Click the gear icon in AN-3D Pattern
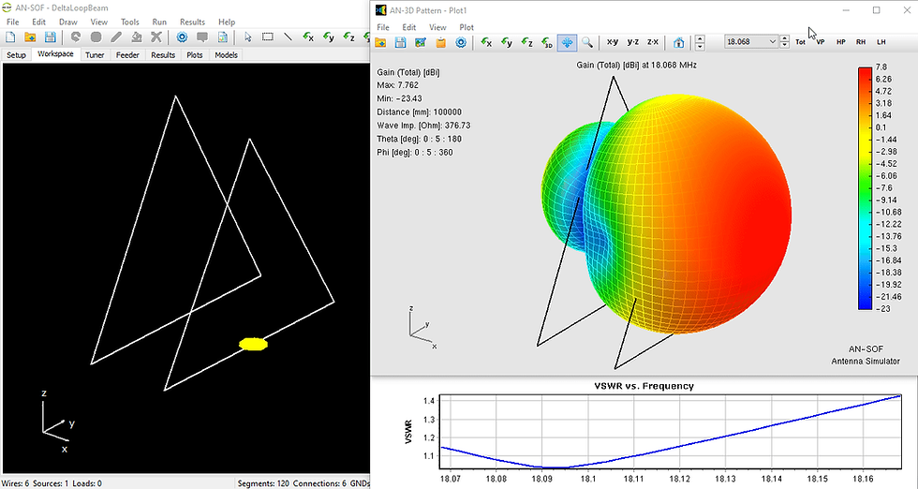Screen dimensions: 918x489 pos(461,42)
